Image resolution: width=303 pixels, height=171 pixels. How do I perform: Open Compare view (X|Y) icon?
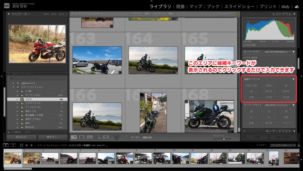tap(90, 137)
